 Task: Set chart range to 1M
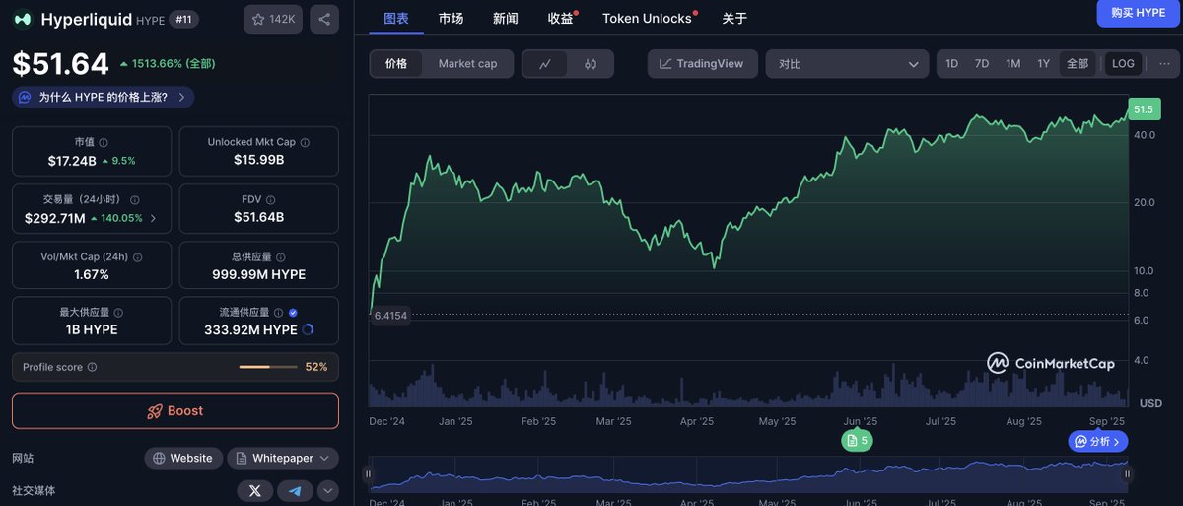(x=1012, y=63)
